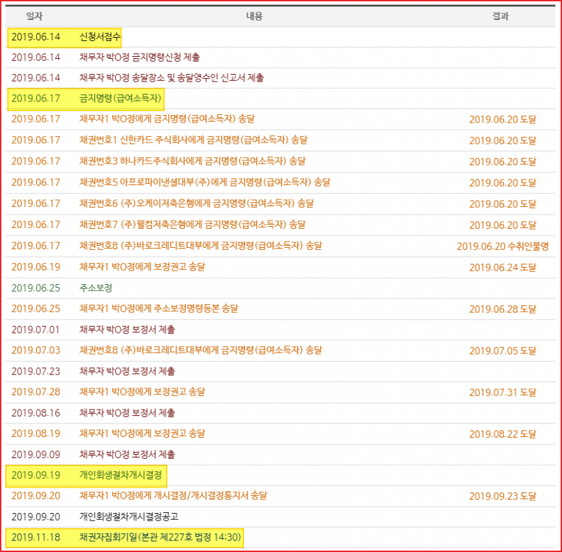The height and width of the screenshot is (552, 562).
Task: Click 보정권고 송달 entry dated 2019.06.19
Action: coord(142,267)
